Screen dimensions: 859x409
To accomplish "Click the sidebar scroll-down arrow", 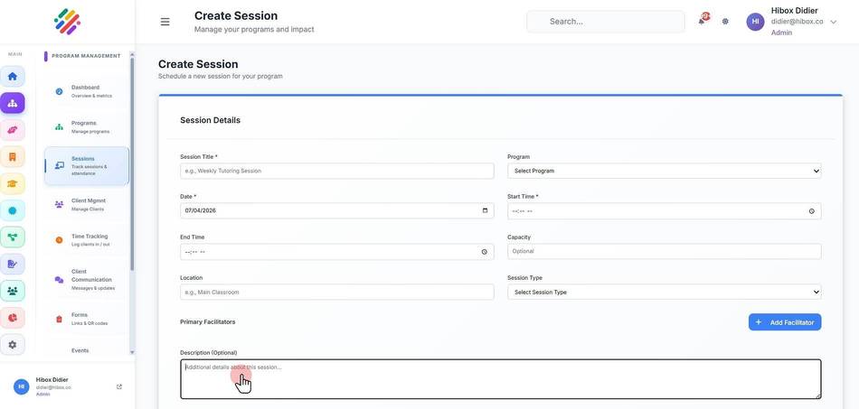I will click(132, 352).
